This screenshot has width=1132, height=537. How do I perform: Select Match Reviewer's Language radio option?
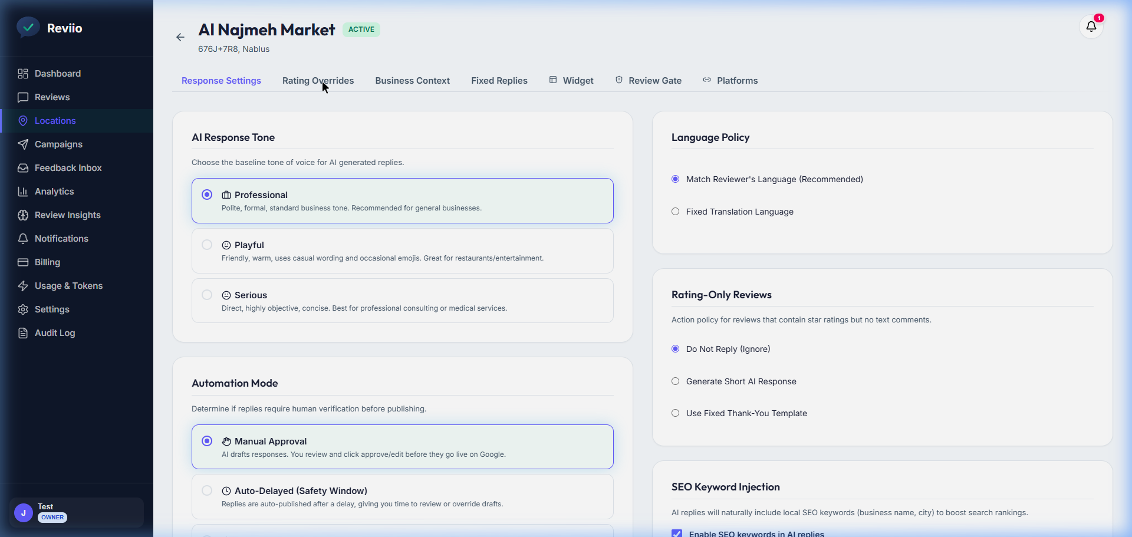[676, 179]
